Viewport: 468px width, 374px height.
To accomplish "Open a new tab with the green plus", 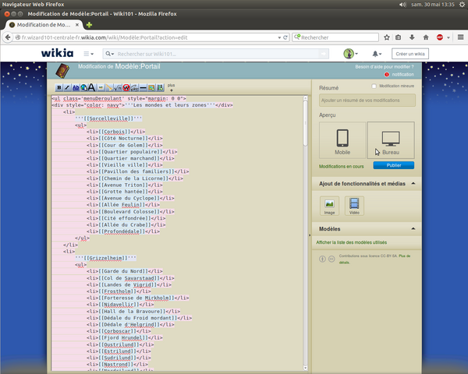I will pos(89,25).
